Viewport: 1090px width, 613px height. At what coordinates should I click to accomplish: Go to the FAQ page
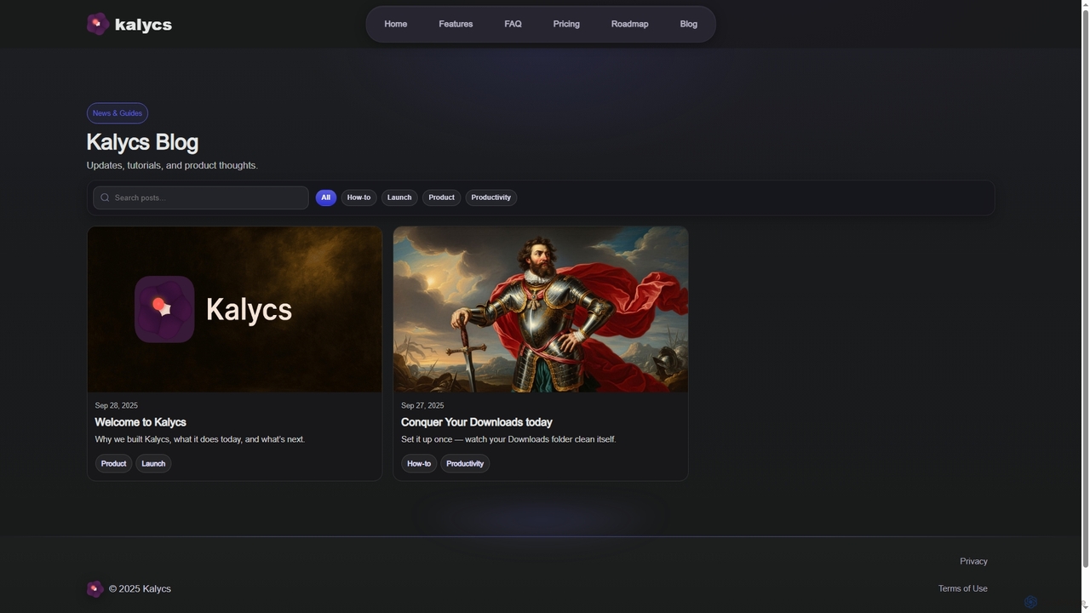[x=513, y=24]
